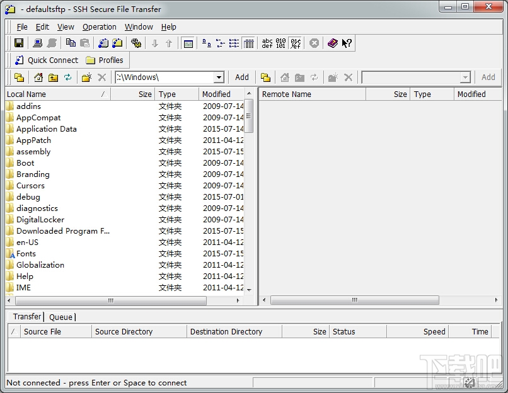Image resolution: width=508 pixels, height=393 pixels.
Task: Click the local Add favorite button
Action: 241,77
